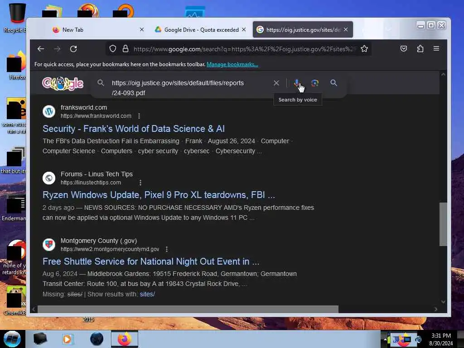The height and width of the screenshot is (348, 464).
Task: Click the site security padlock icon
Action: tap(126, 49)
